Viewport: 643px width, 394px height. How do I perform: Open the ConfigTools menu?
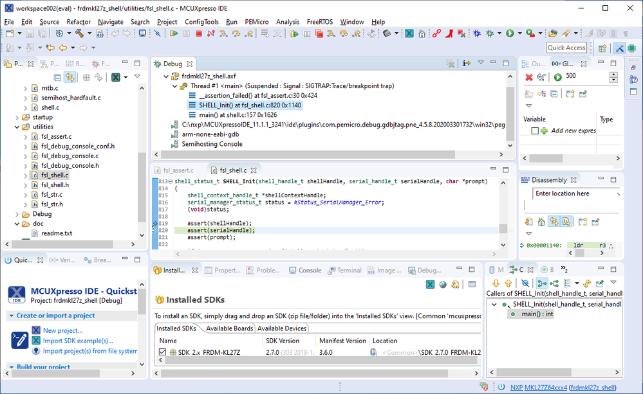click(201, 22)
